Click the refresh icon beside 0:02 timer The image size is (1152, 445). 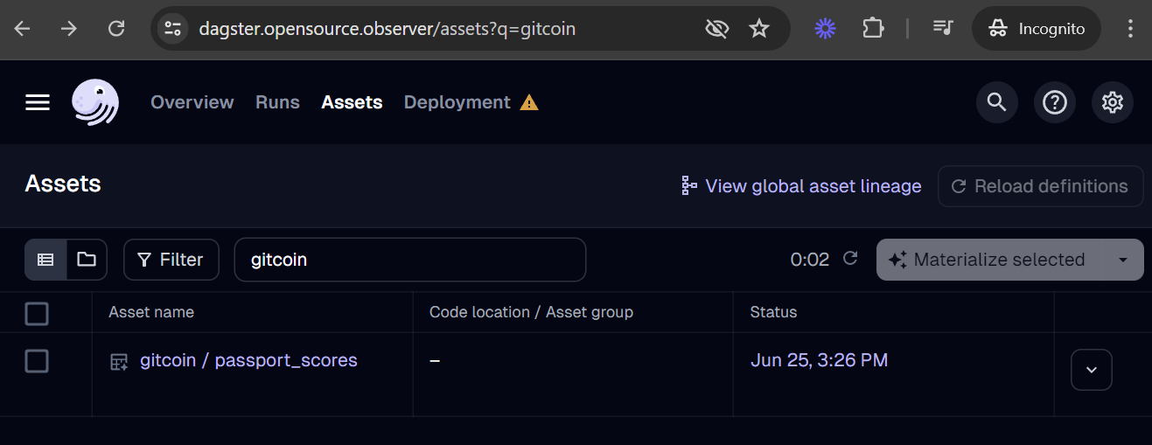[849, 259]
